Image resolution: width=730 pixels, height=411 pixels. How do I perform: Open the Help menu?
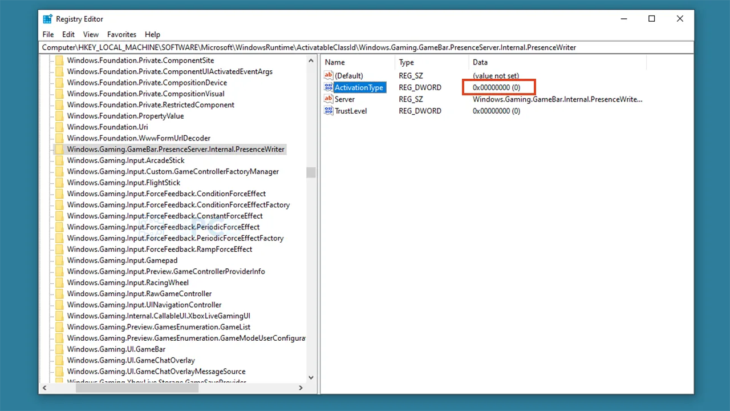152,34
